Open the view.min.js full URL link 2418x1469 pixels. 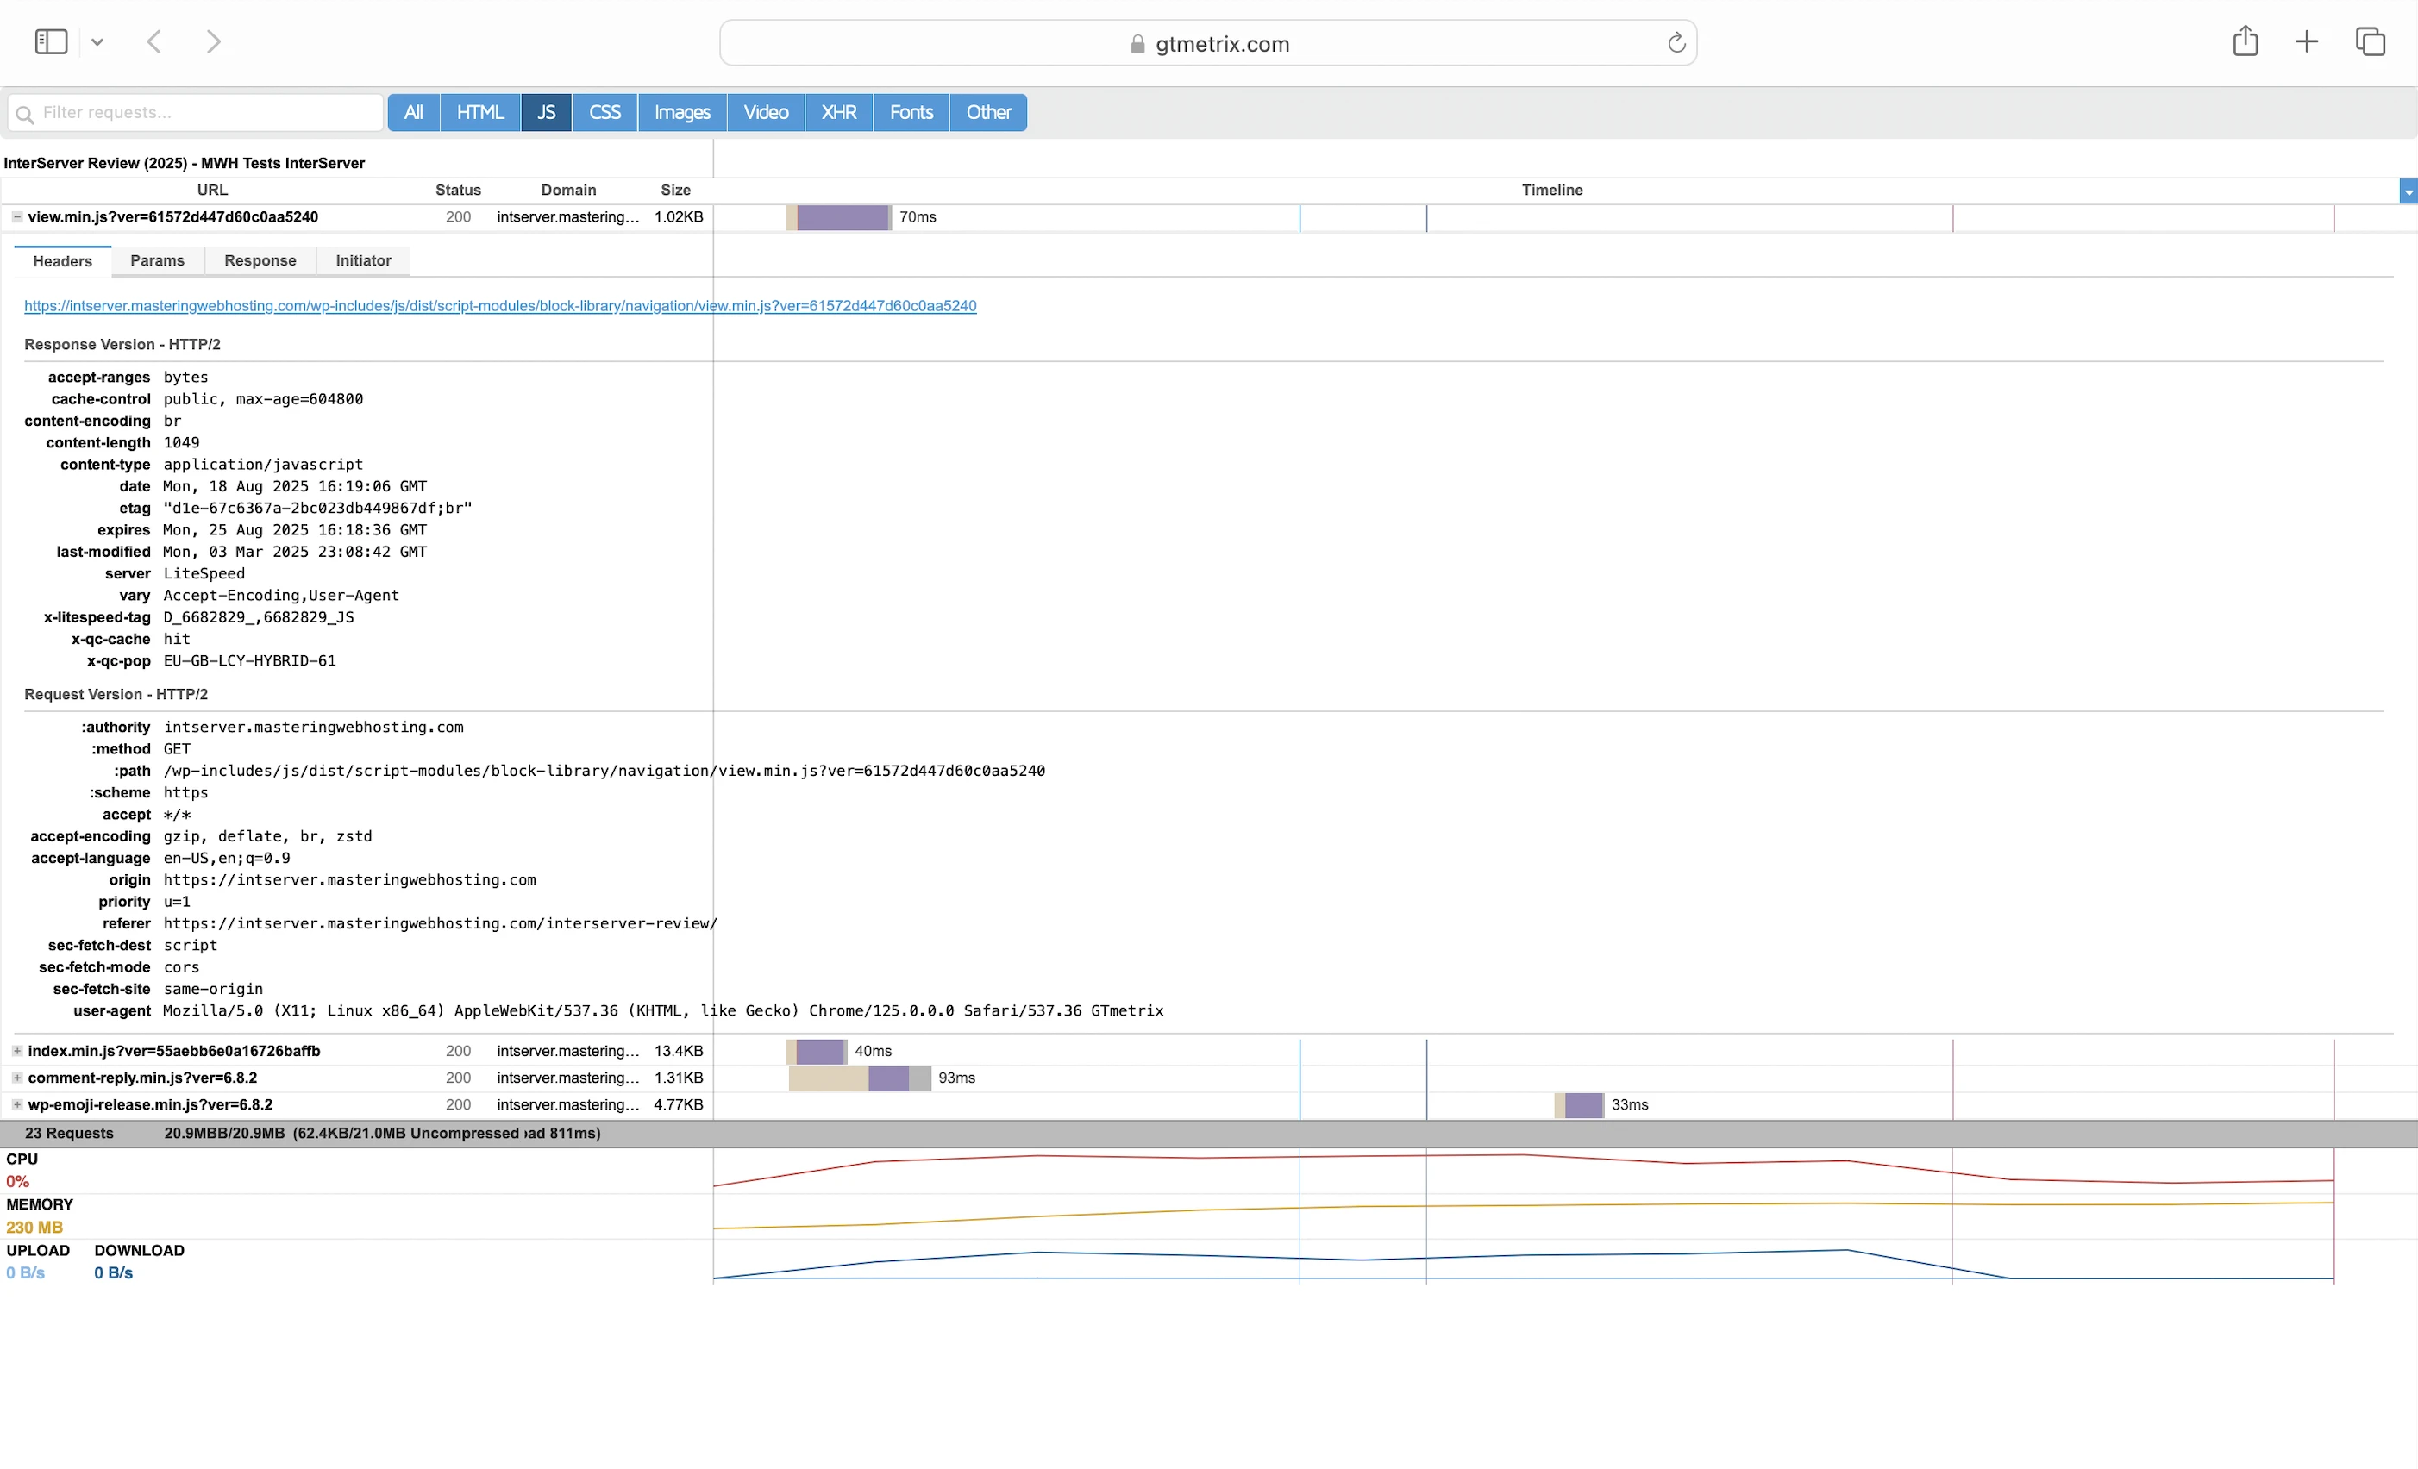[x=499, y=306]
